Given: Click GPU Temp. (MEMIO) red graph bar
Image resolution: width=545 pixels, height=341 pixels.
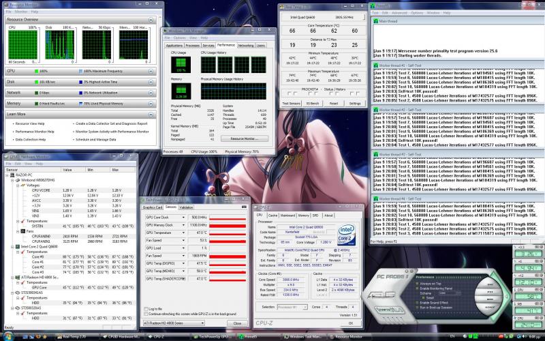Looking at the screenshot, I should pos(228,271).
